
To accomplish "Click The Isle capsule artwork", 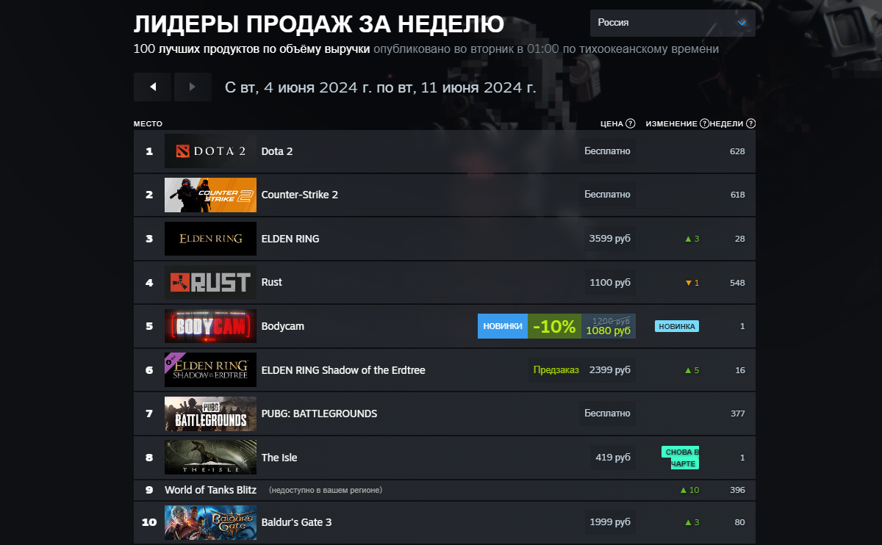I will click(210, 457).
